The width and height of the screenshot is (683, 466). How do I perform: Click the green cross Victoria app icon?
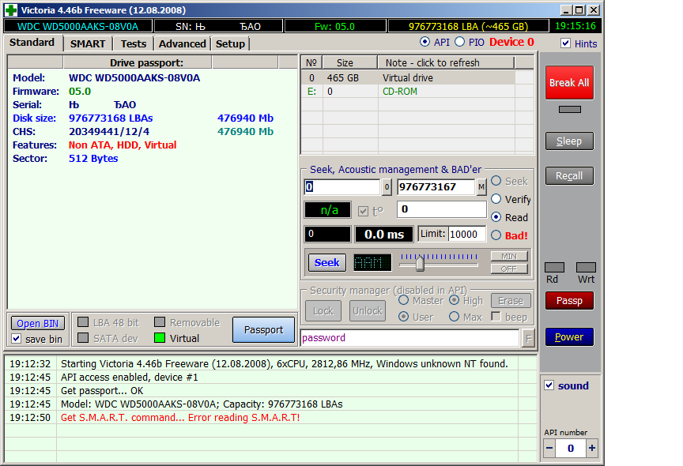tap(11, 9)
